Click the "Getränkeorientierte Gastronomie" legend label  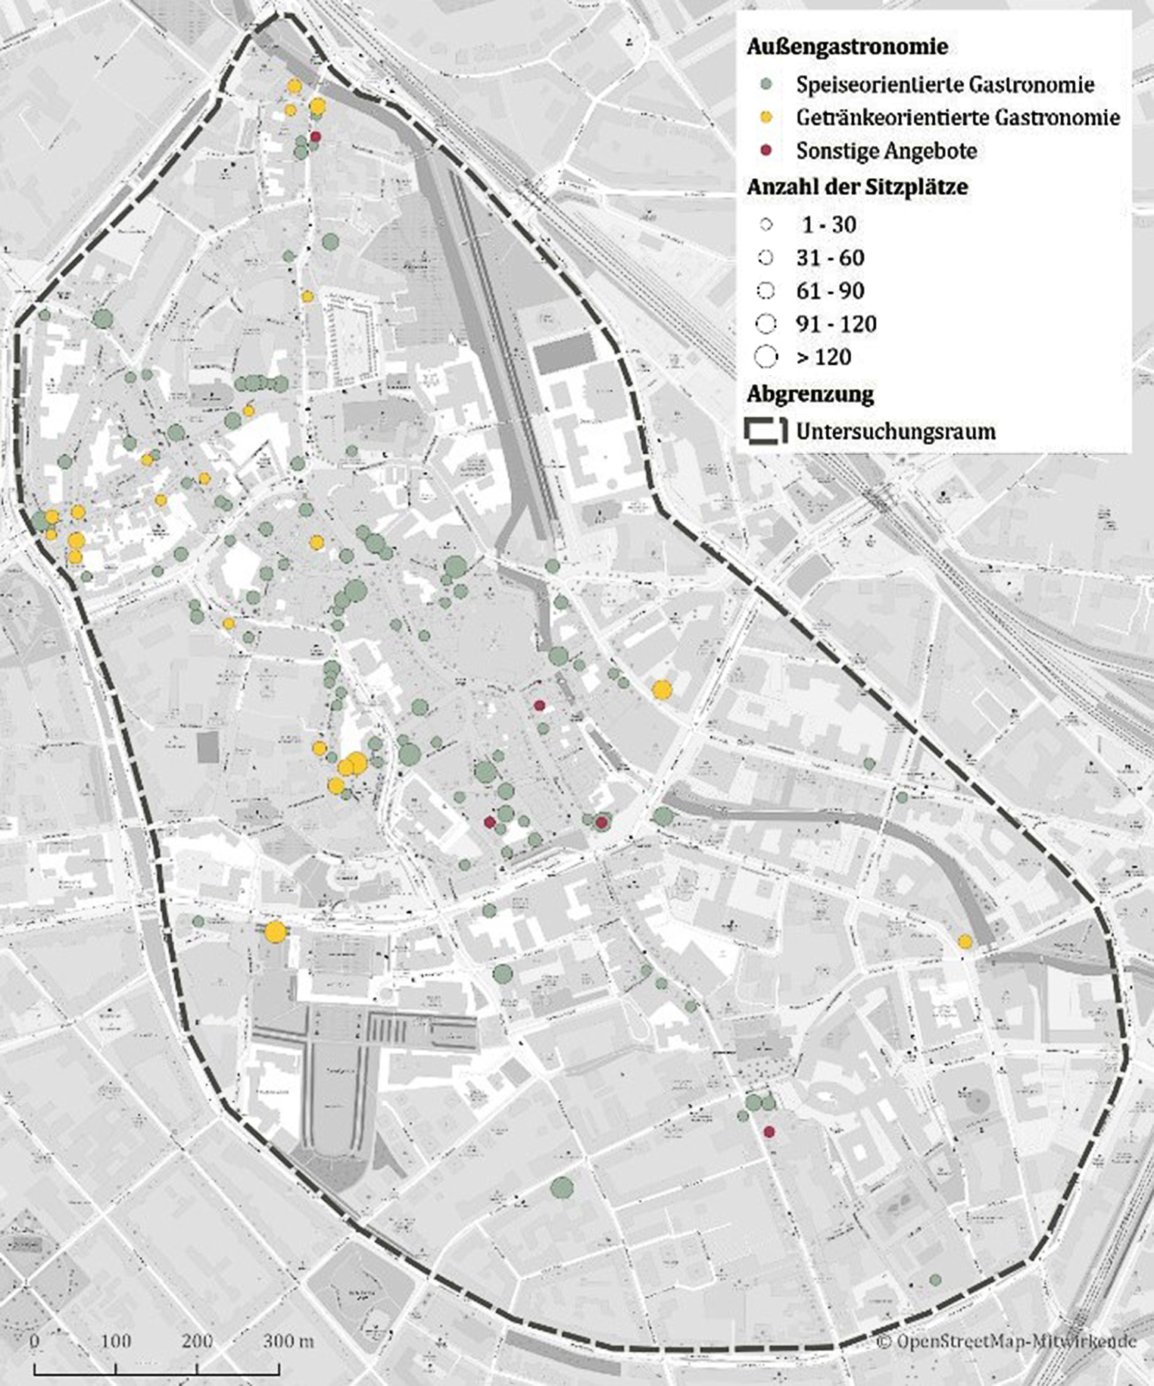pos(958,117)
